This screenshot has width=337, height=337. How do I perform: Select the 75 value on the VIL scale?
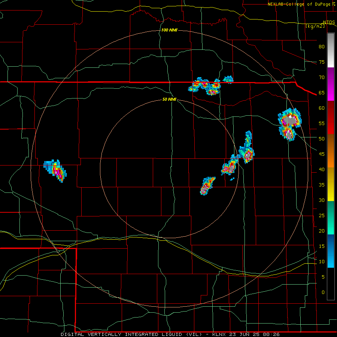(x=322, y=62)
